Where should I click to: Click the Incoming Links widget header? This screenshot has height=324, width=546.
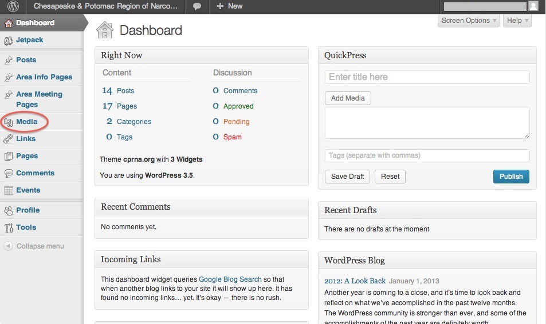pyautogui.click(x=201, y=259)
